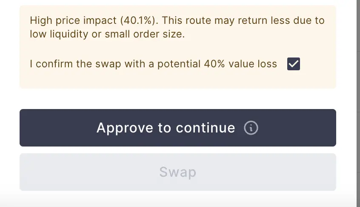Click the left edge of the Approve button
Screen dimensions: 360x207
(26, 128)
